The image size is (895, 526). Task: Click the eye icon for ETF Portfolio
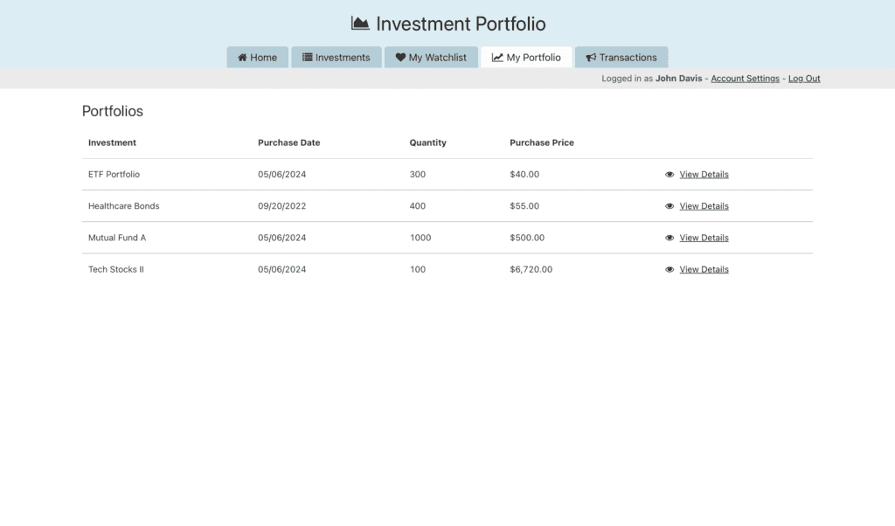670,175
